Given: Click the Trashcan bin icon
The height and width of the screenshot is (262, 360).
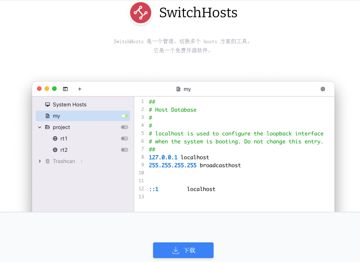Looking at the screenshot, I should 47,161.
